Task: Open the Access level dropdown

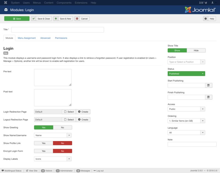Action: (x=186, y=109)
